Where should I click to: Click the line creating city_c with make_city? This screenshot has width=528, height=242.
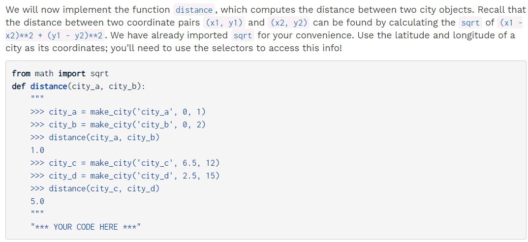(125, 163)
